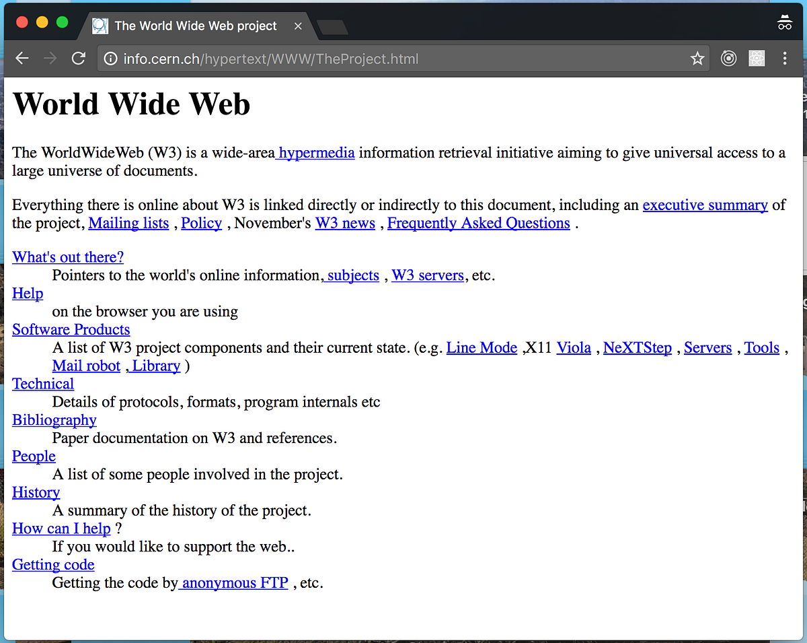The height and width of the screenshot is (643, 807).
Task: Open the React DevTools extension icon
Action: pyautogui.click(x=757, y=59)
